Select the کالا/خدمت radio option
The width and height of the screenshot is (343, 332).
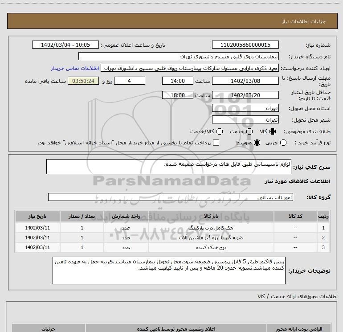pos(220,131)
